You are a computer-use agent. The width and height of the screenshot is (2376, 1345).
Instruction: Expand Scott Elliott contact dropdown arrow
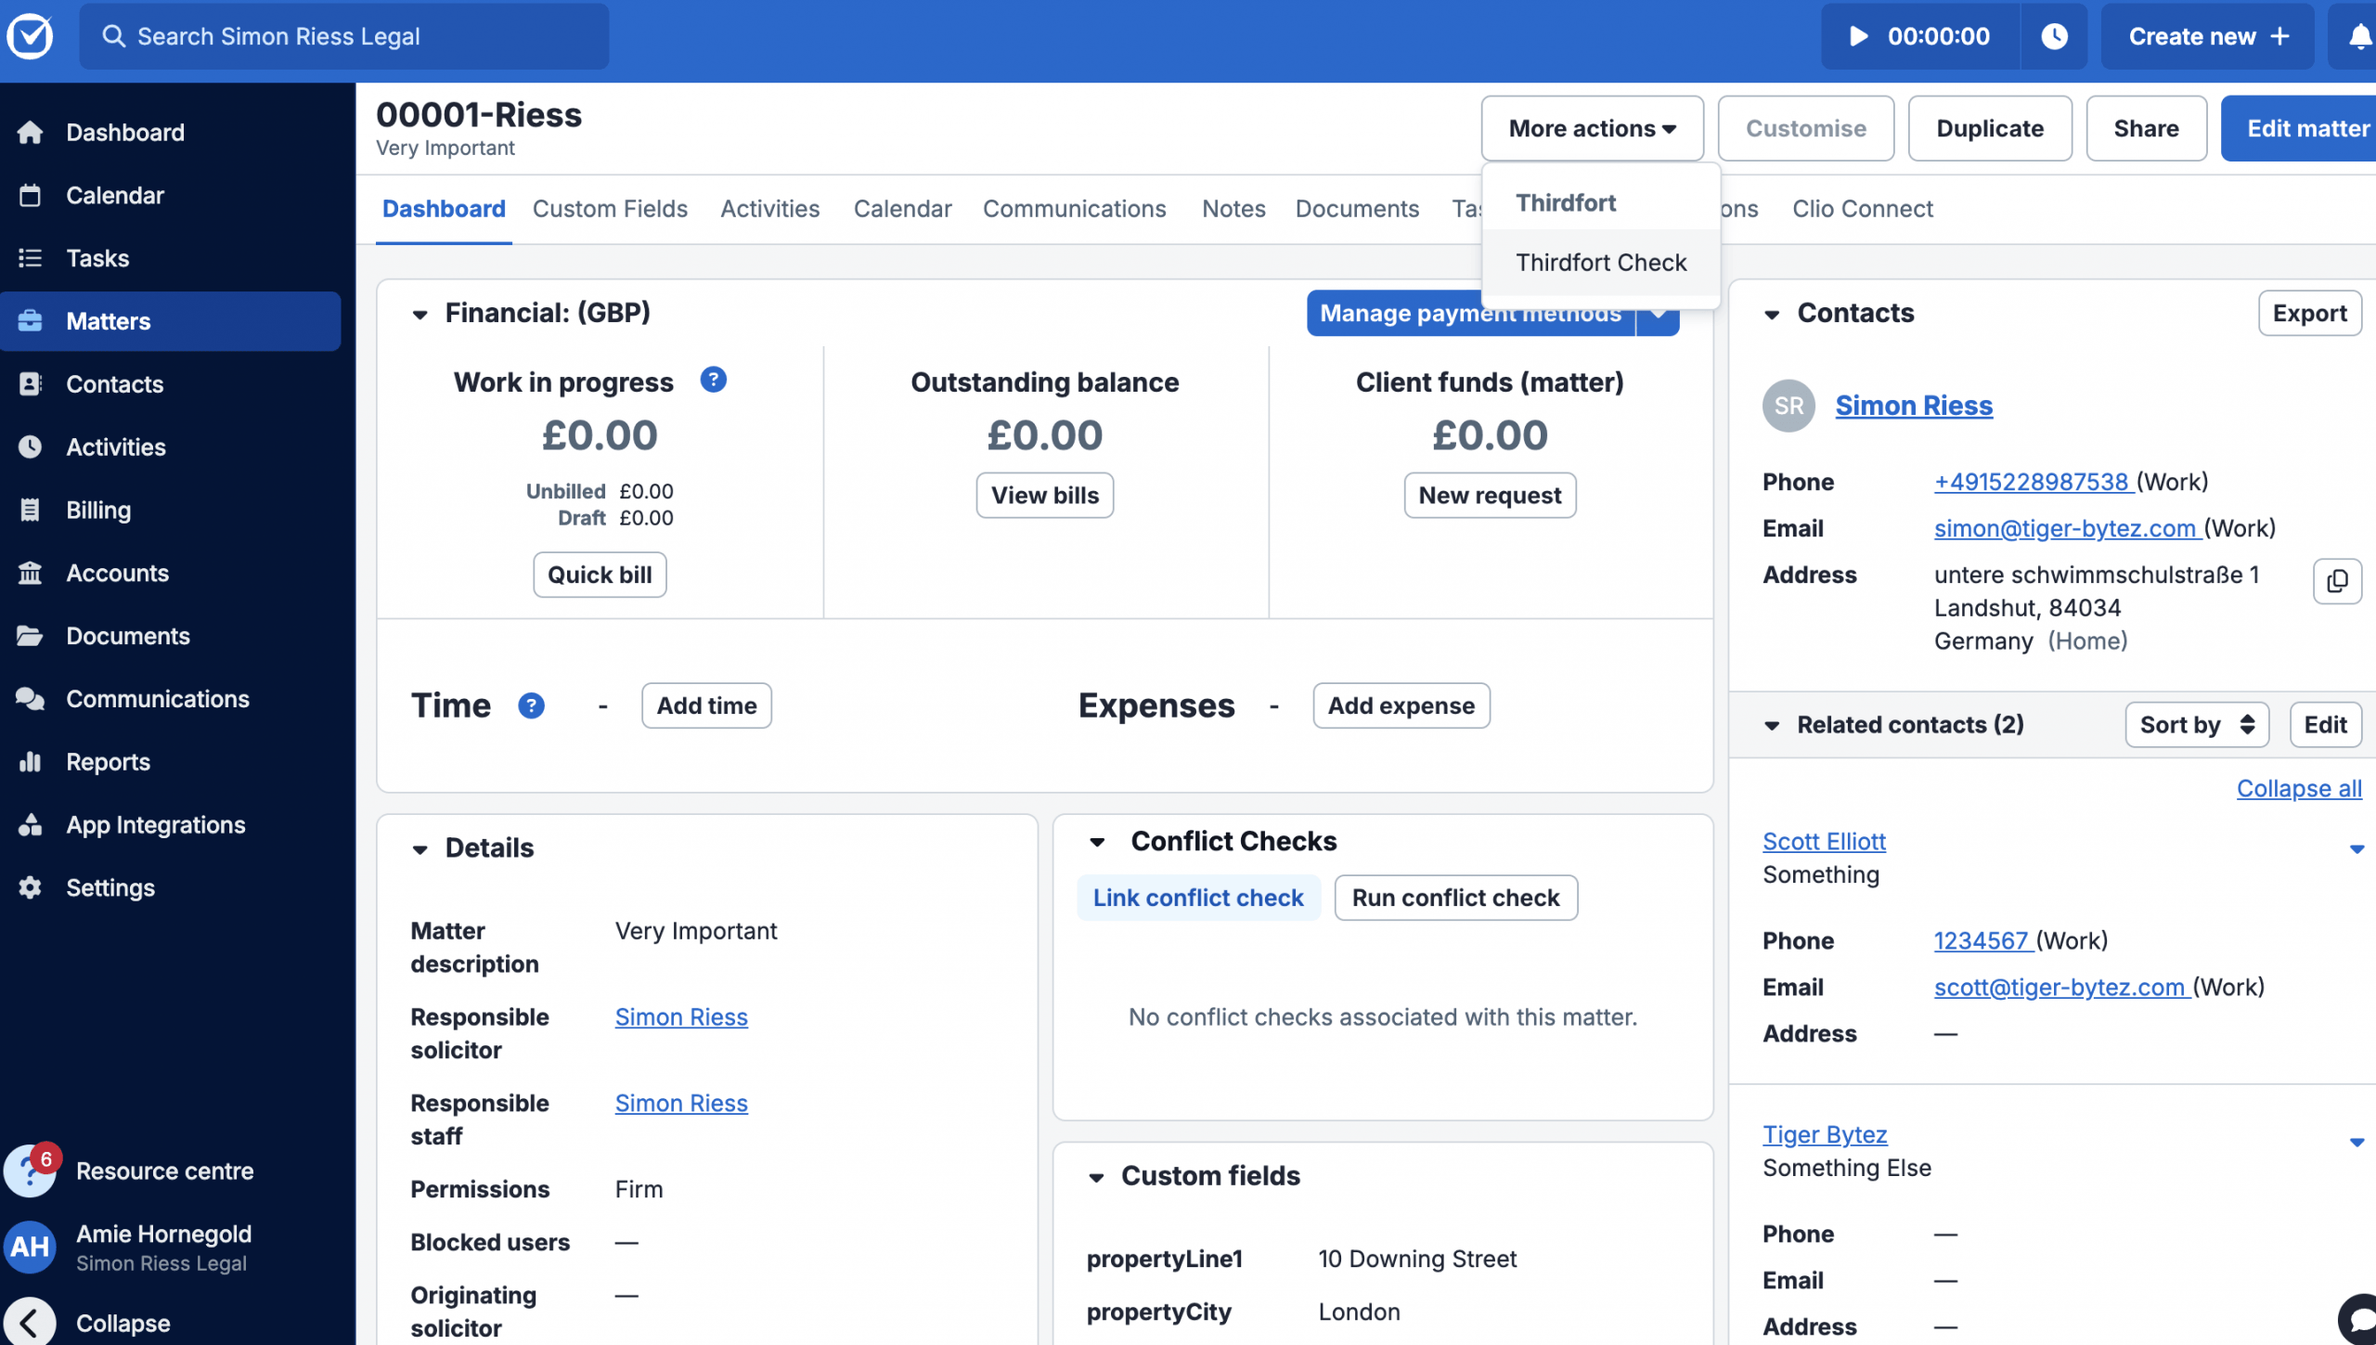pos(2356,848)
